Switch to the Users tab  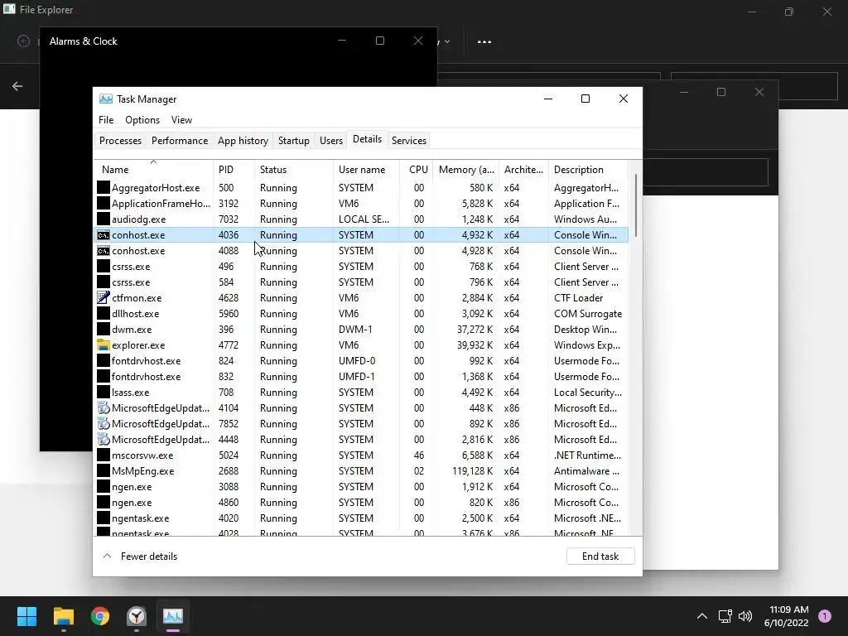tap(331, 141)
